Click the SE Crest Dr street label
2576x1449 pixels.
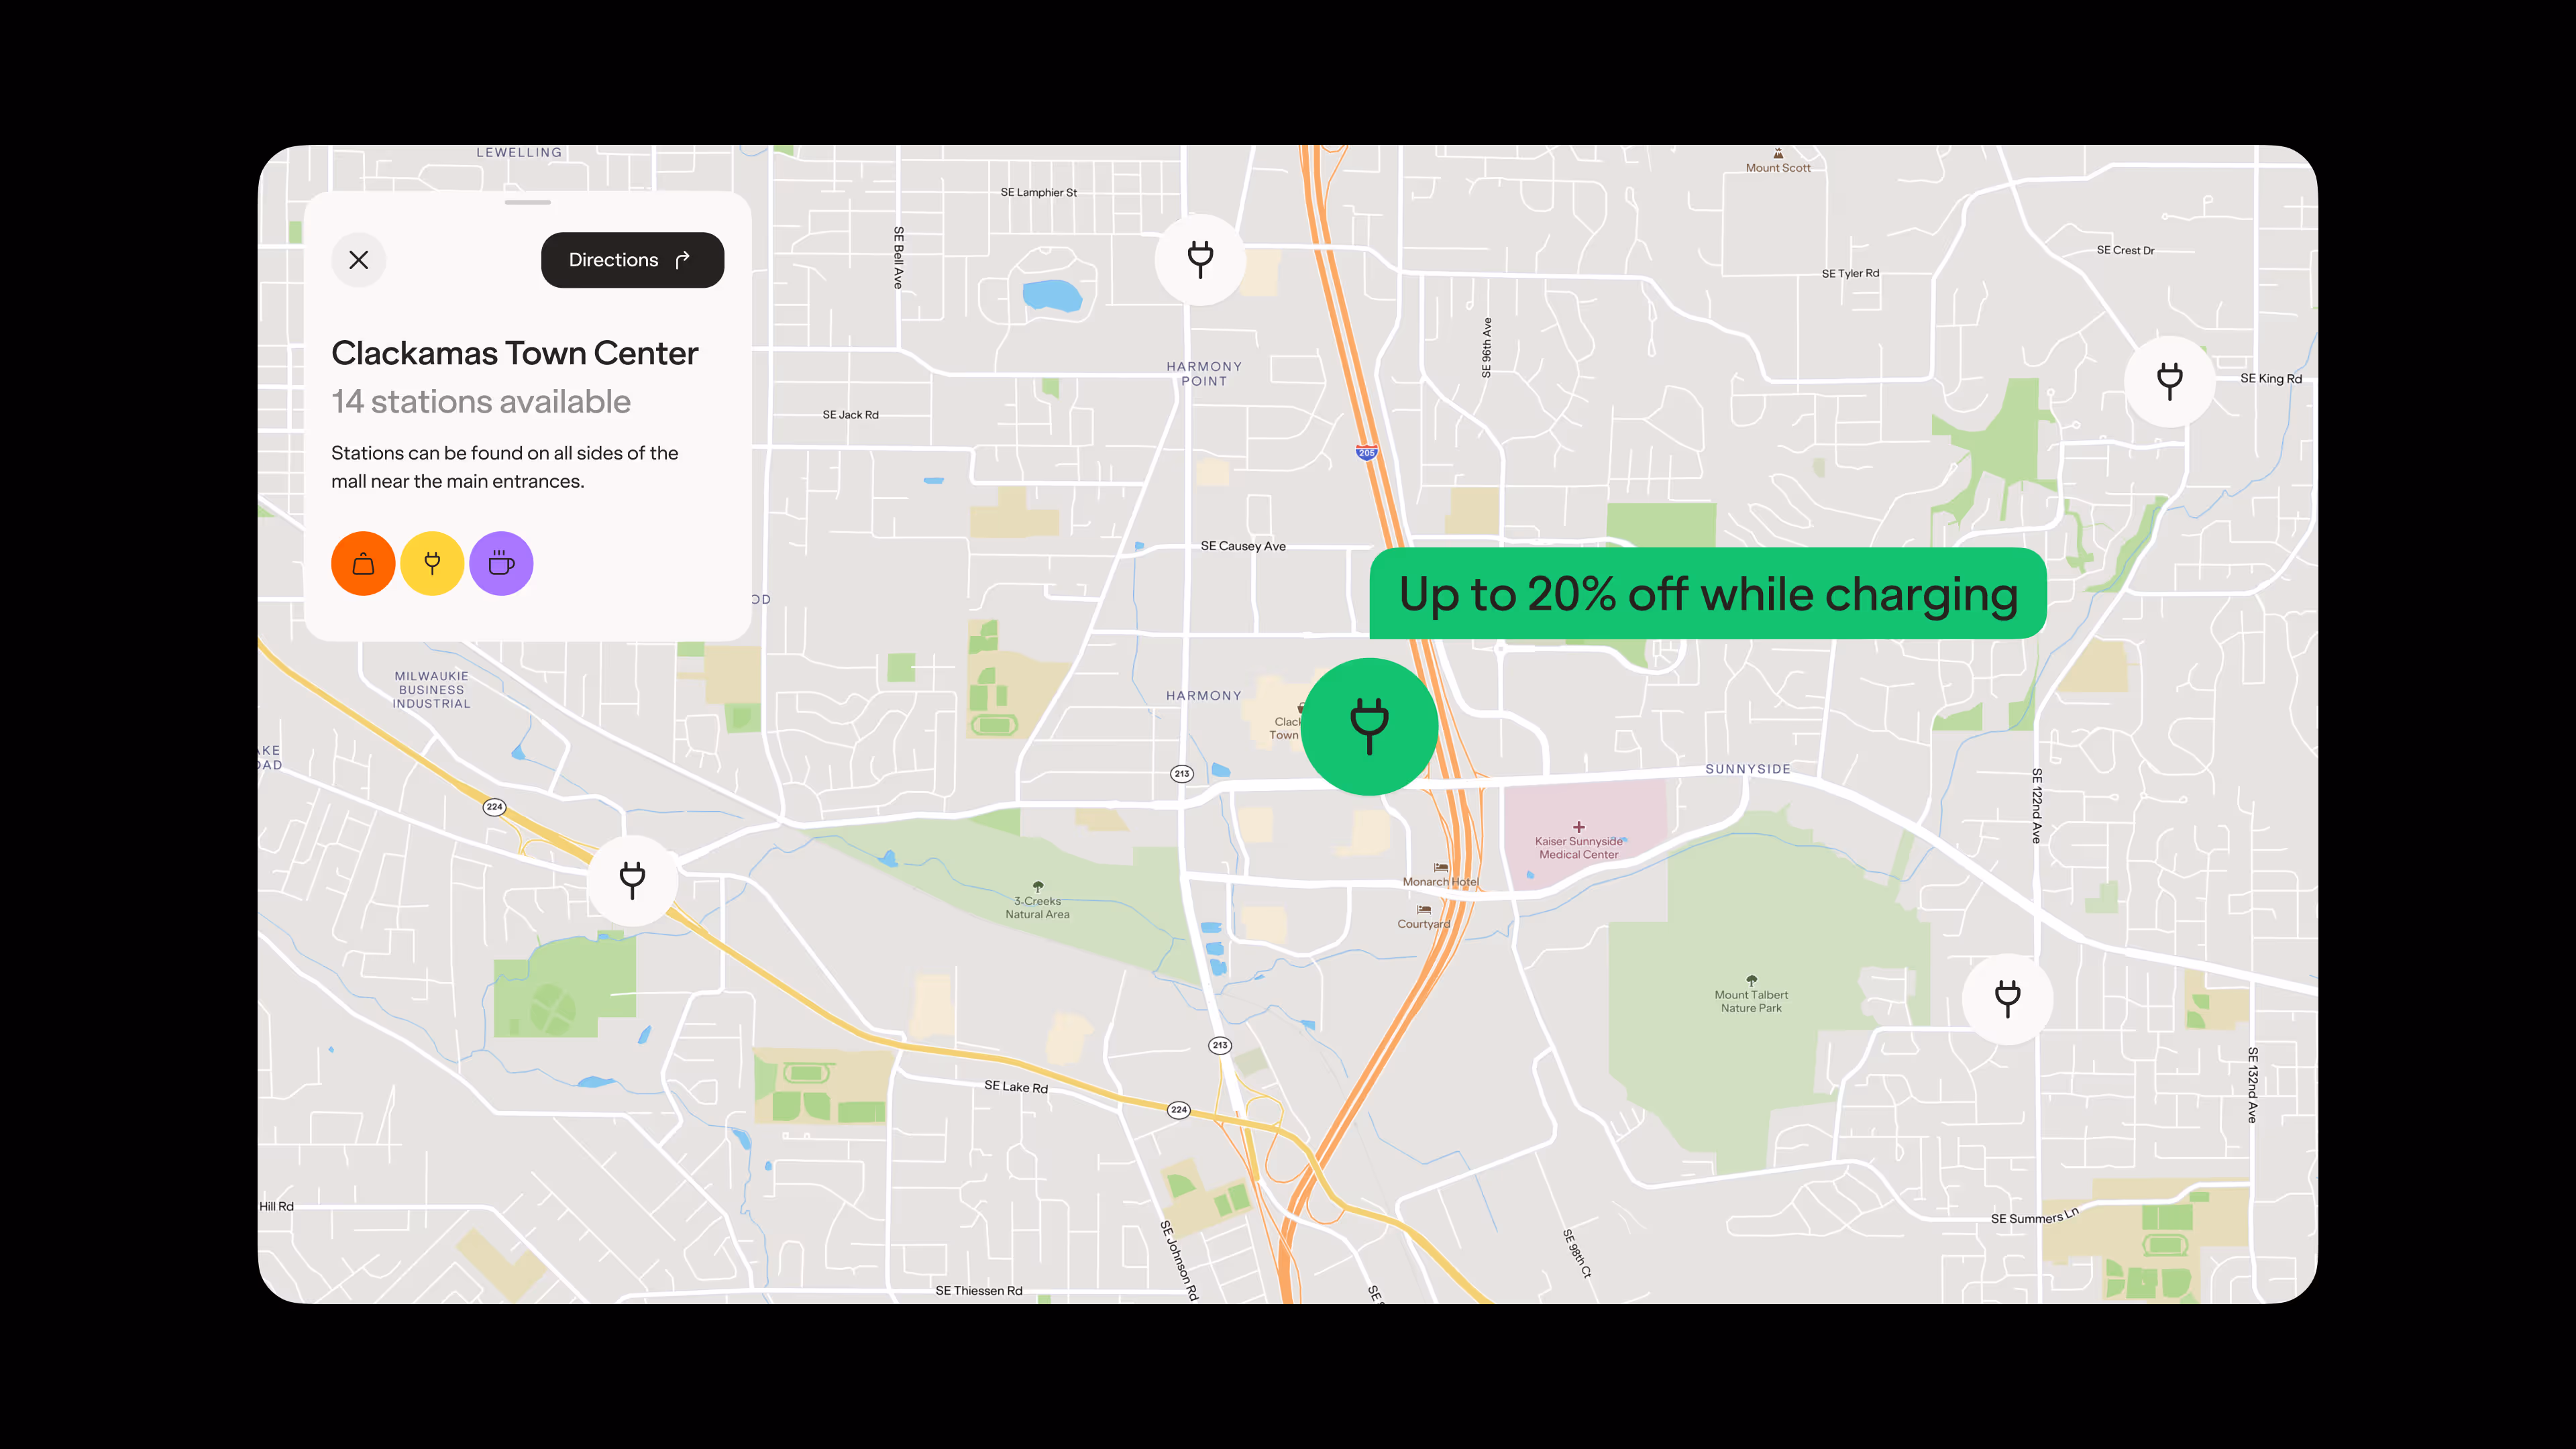click(2125, 250)
